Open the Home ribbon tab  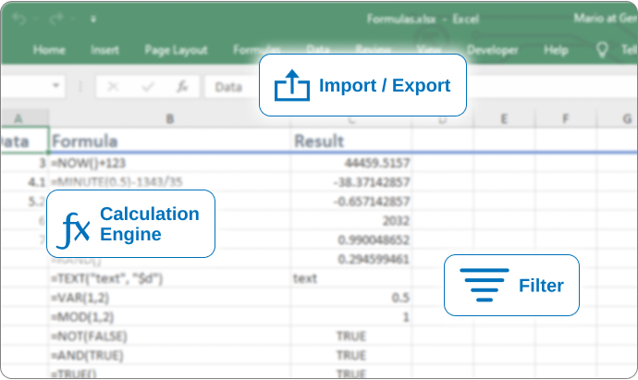click(x=49, y=50)
